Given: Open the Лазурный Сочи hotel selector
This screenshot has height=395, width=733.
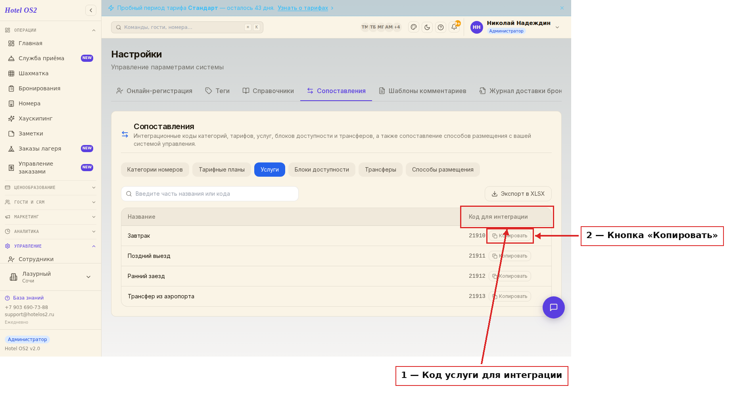Looking at the screenshot, I should [50, 277].
